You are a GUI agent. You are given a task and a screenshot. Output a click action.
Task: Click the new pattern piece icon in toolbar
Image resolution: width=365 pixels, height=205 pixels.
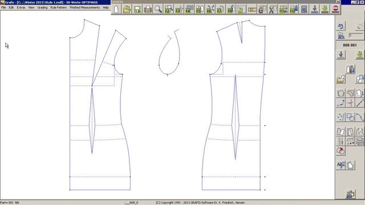[x=116, y=9]
